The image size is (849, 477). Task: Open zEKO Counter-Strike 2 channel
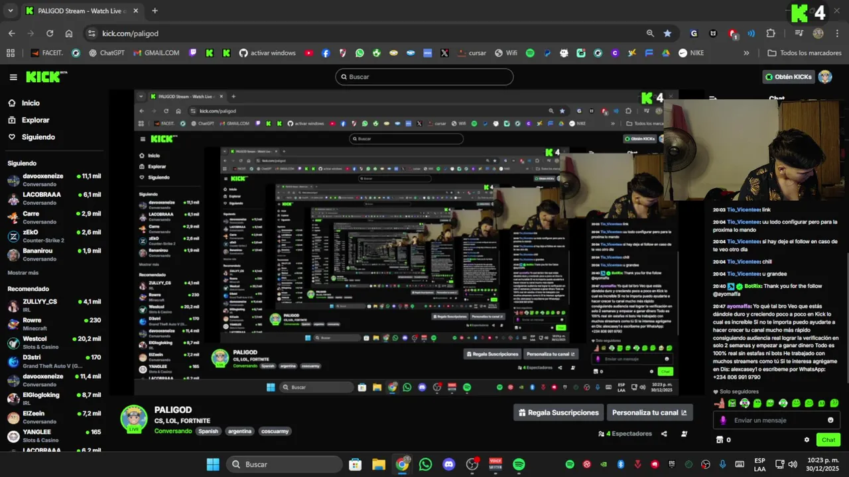[x=54, y=236]
